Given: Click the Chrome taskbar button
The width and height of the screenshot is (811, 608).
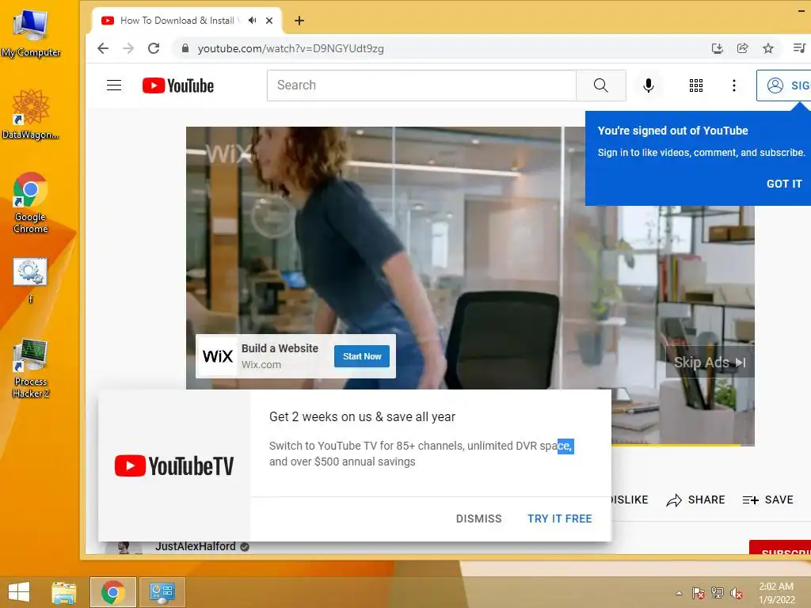Looking at the screenshot, I should [112, 592].
